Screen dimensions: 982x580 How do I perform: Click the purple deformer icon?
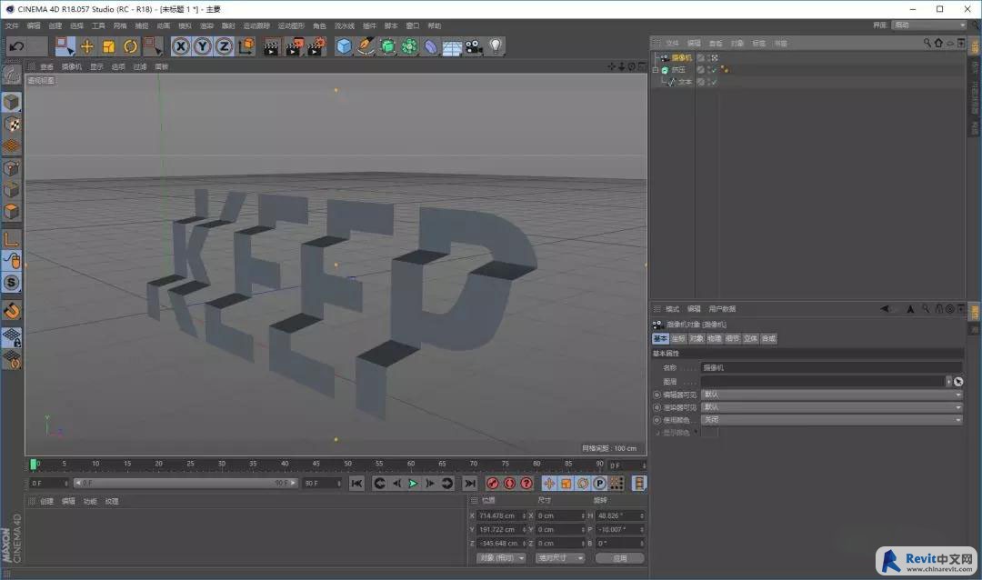click(x=431, y=47)
